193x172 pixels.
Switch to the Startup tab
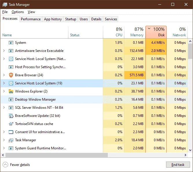click(x=71, y=19)
